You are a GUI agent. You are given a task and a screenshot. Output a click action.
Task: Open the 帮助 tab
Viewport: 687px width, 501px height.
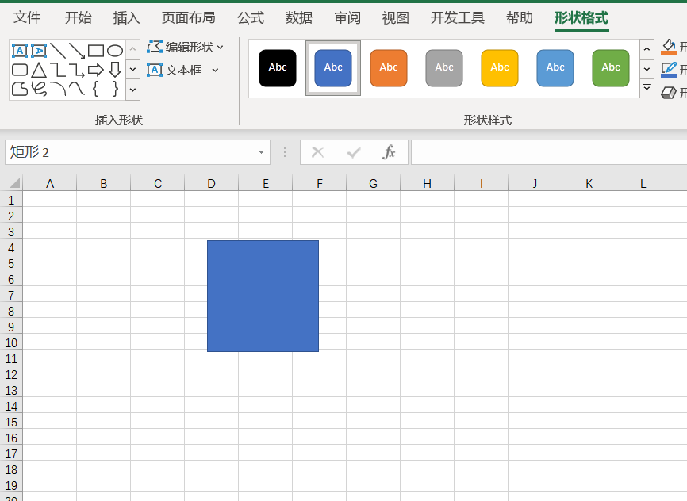pyautogui.click(x=520, y=17)
